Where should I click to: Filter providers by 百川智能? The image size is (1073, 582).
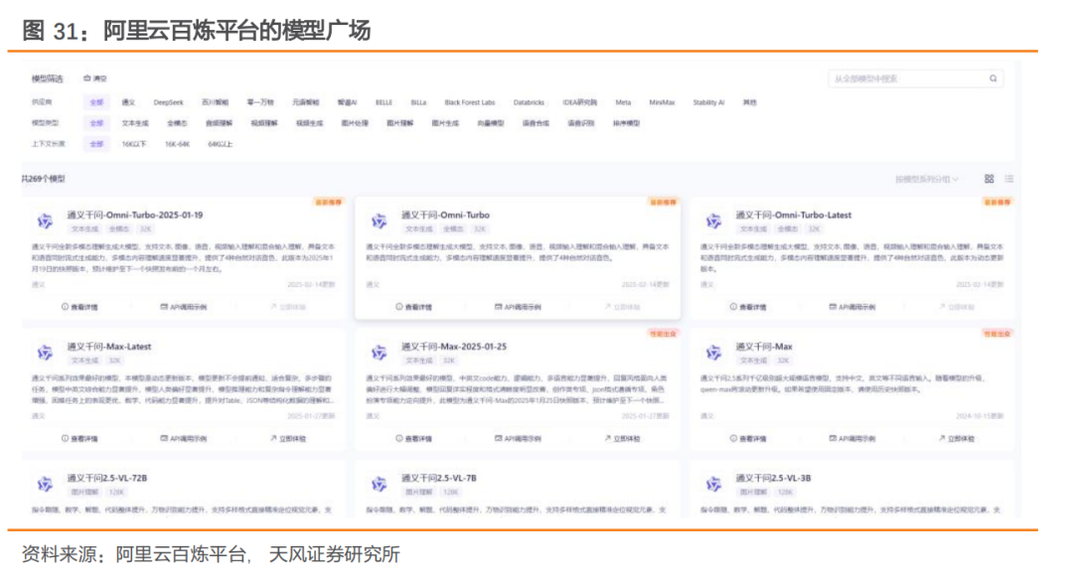point(215,102)
